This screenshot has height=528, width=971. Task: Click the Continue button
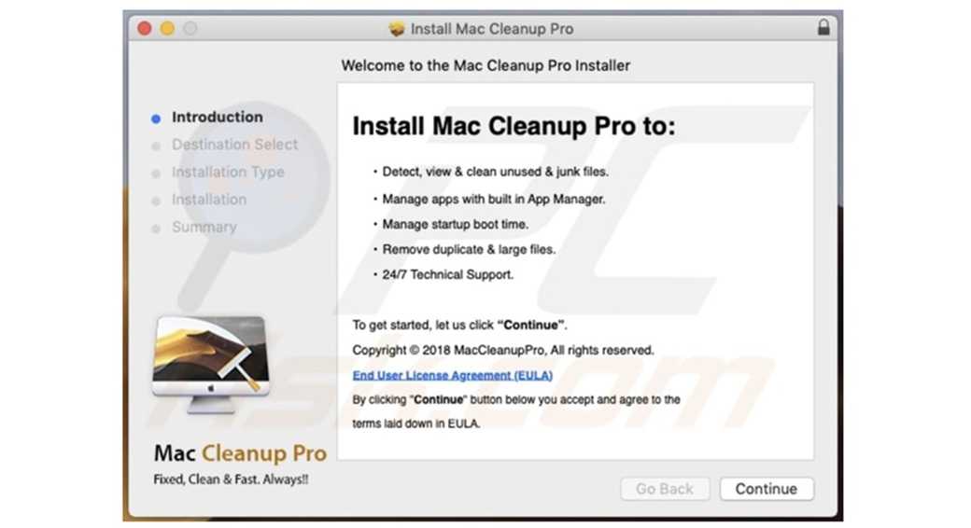767,489
